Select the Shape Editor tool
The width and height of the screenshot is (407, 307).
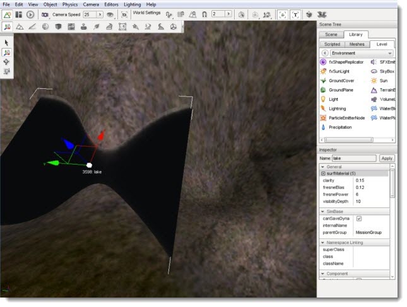174,26
